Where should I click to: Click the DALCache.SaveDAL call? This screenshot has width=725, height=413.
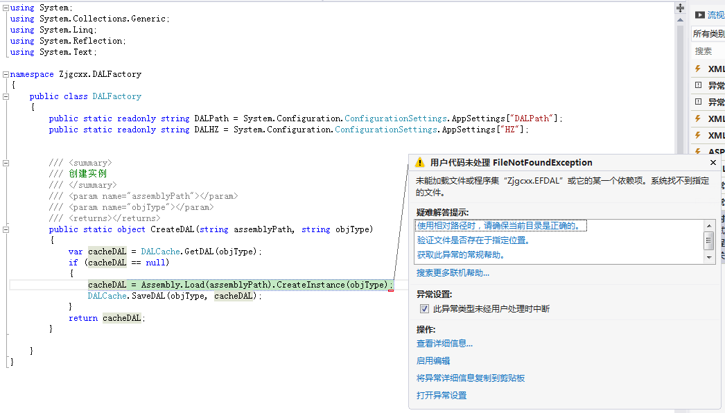173,296
